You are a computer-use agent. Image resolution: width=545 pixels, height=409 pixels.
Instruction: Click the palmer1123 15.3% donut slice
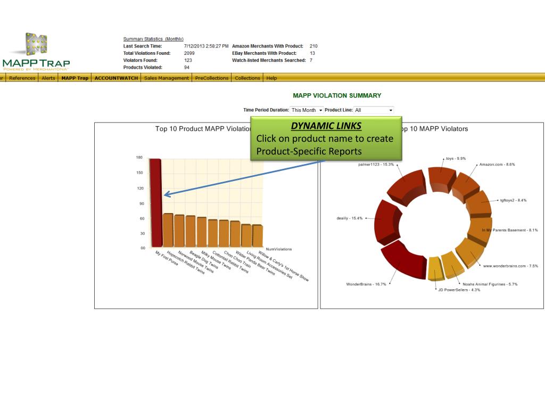click(407, 186)
